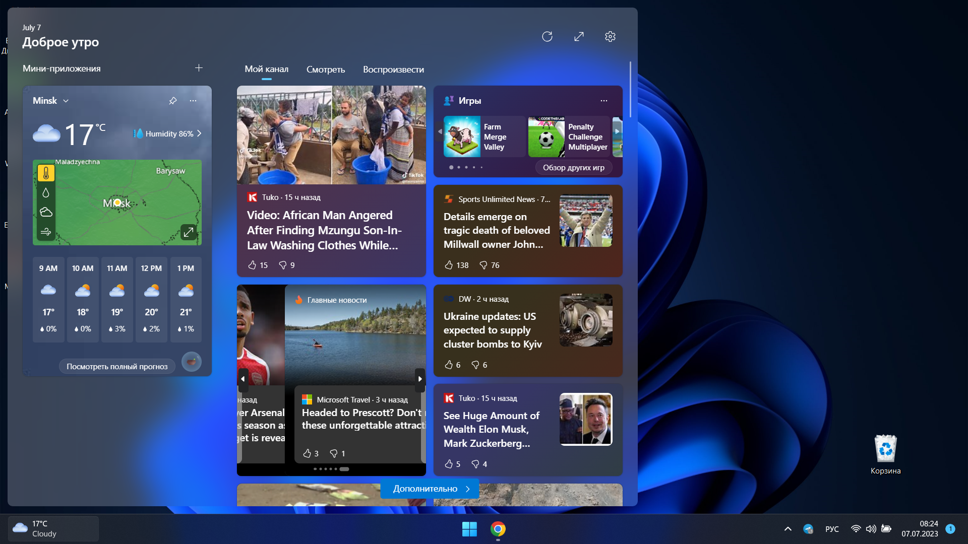The image size is (968, 544).
Task: Click the Windows Start menu icon
Action: coord(469,529)
